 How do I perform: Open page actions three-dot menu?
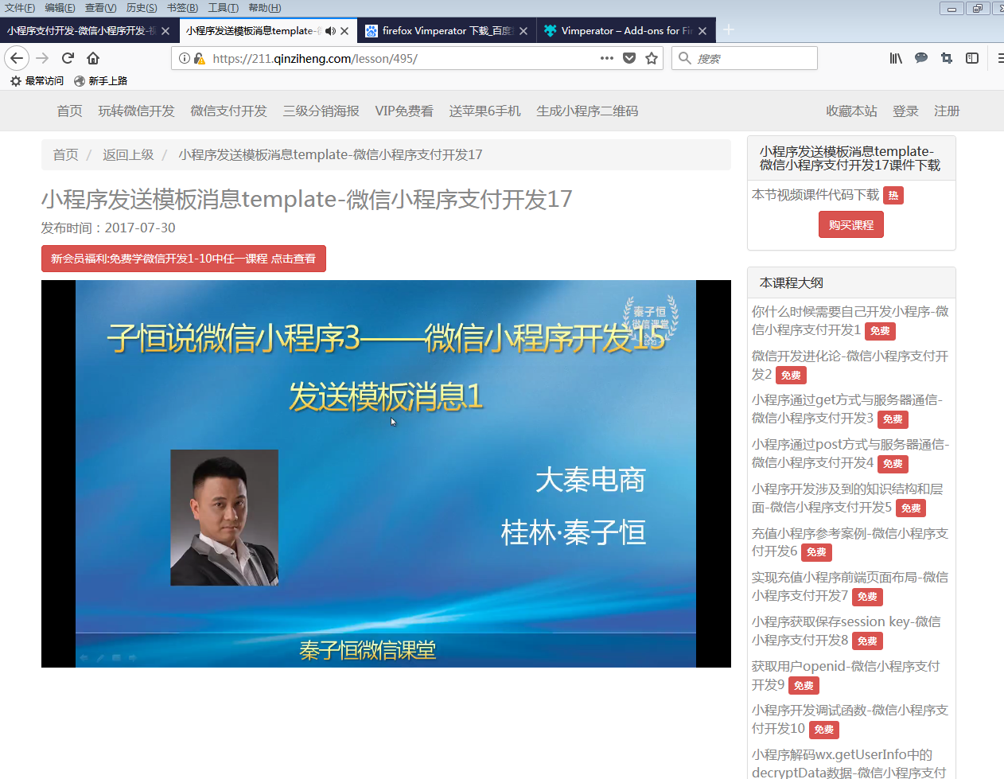607,58
